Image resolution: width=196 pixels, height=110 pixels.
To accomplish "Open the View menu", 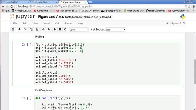I will [35, 23].
